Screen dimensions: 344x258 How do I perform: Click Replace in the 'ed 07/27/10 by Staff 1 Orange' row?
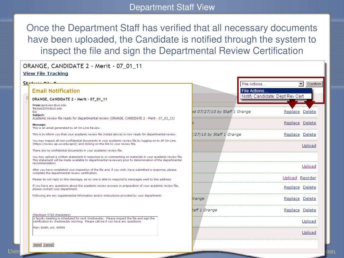[292, 112]
